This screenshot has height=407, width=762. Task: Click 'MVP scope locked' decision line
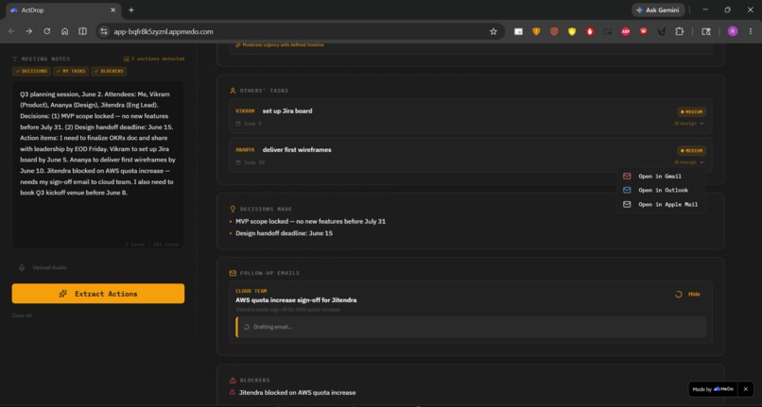pos(310,222)
